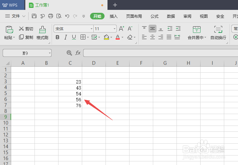This screenshot has width=238, height=165.
Task: Switch to 数据 tab
Action: (x=171, y=16)
